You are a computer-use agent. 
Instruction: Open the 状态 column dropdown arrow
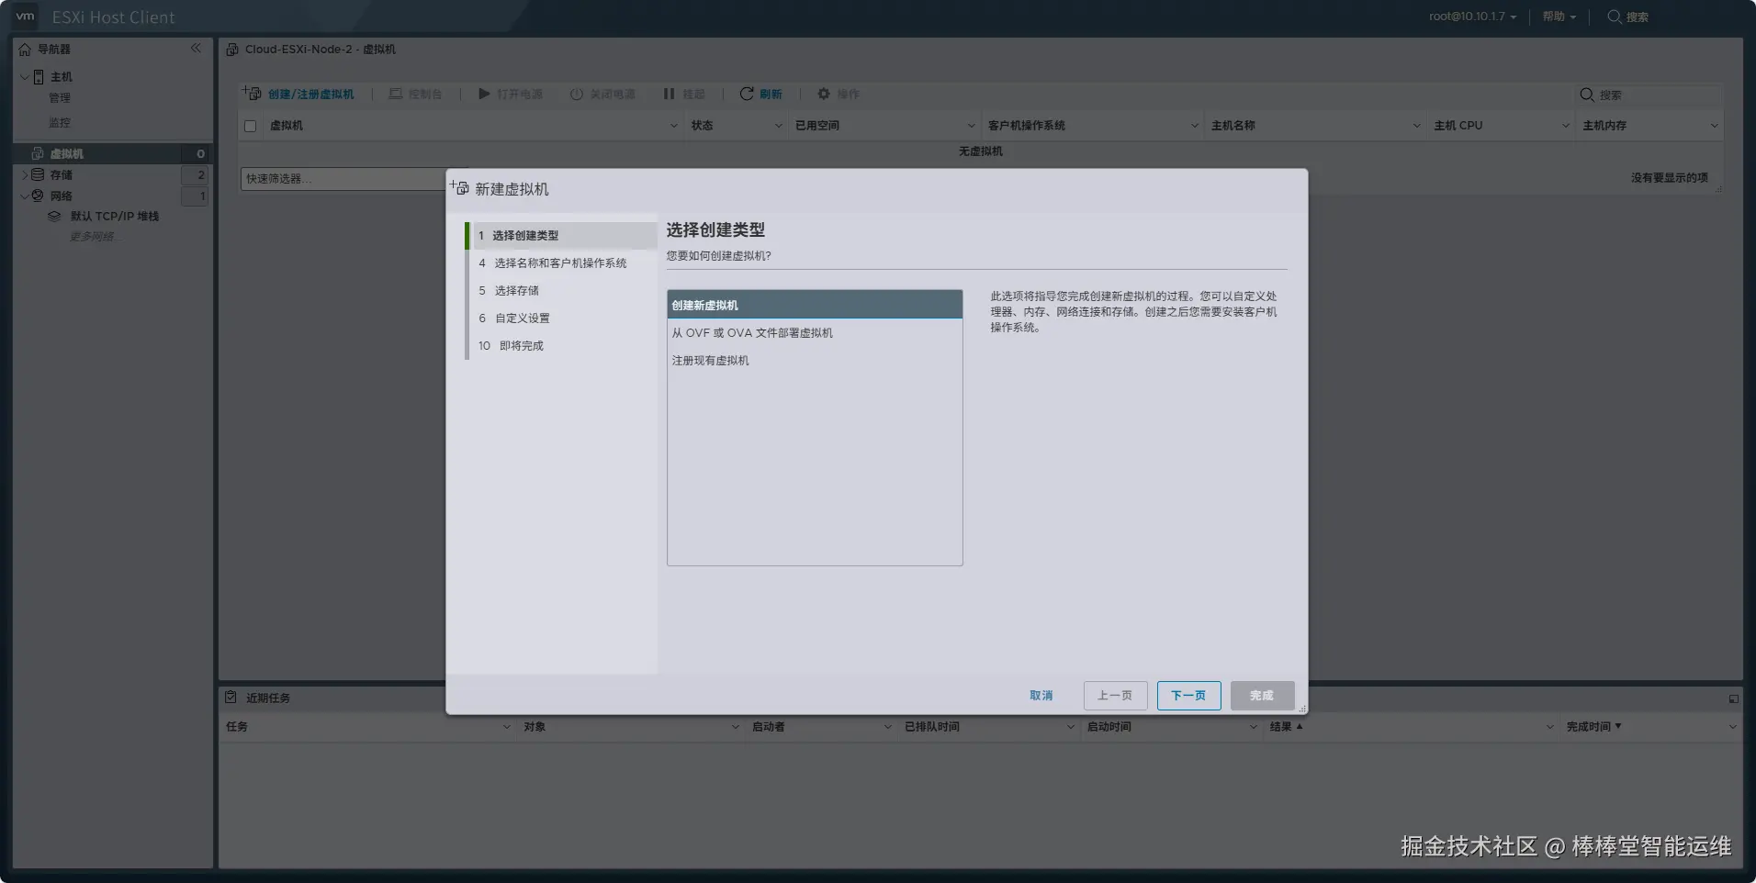pos(779,126)
